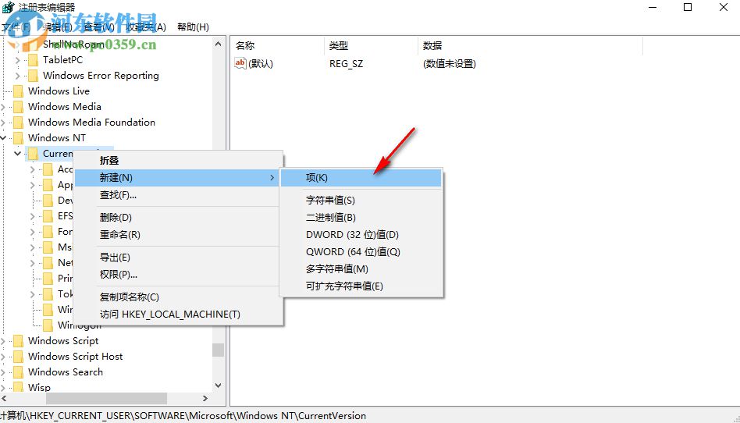Click the 数据 column header
The image size is (740, 423).
(530, 46)
